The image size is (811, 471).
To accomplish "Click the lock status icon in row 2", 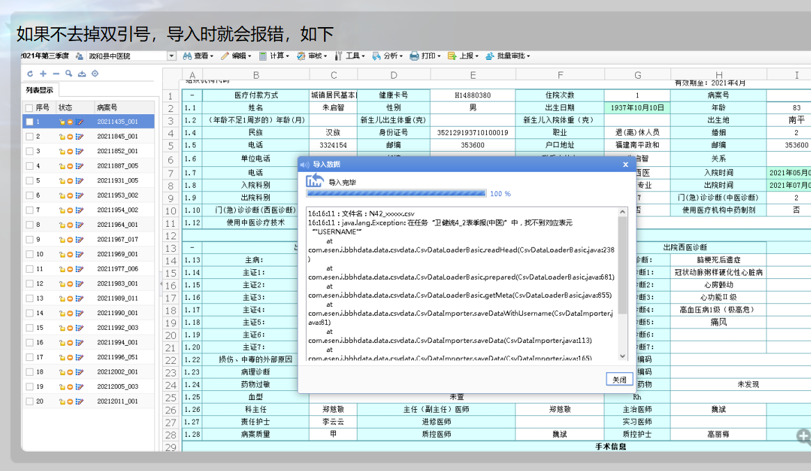I will click(x=62, y=137).
